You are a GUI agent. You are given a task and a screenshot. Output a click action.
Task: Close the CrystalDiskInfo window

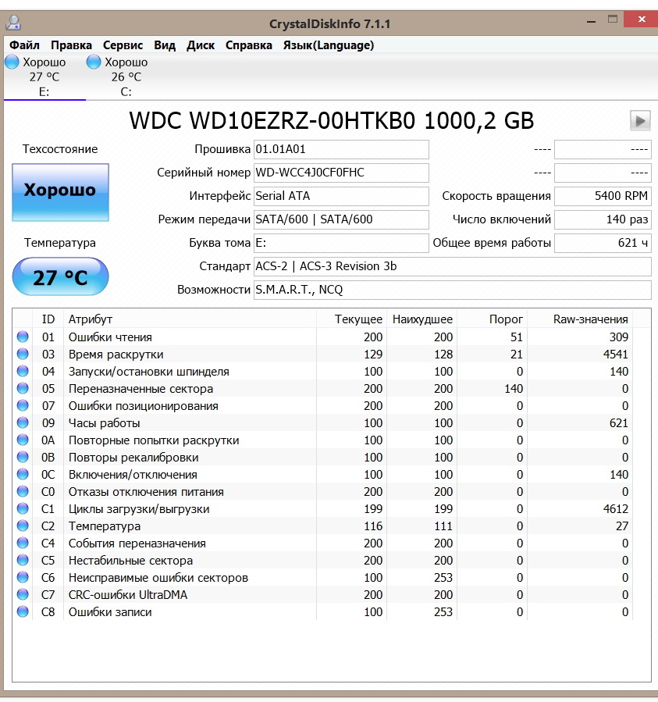click(642, 20)
